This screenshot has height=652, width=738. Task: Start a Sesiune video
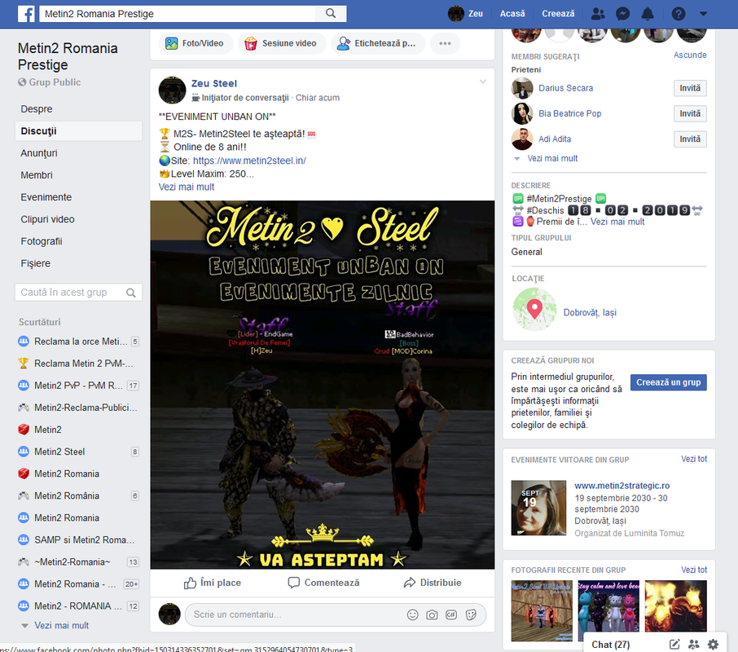pyautogui.click(x=280, y=43)
